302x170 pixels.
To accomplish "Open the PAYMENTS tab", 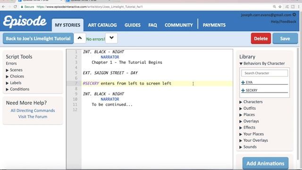I will [214, 25].
